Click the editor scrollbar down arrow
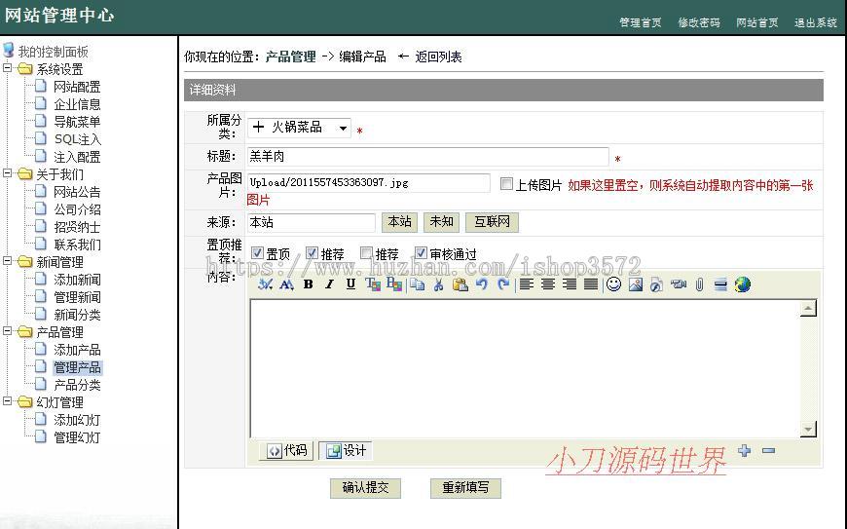Viewport: 847px width, 529px height. (x=808, y=429)
